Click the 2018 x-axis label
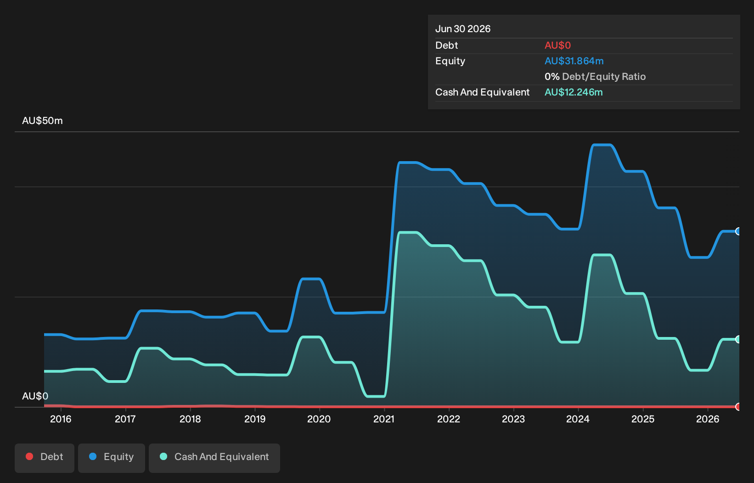This screenshot has width=754, height=483. [x=190, y=419]
